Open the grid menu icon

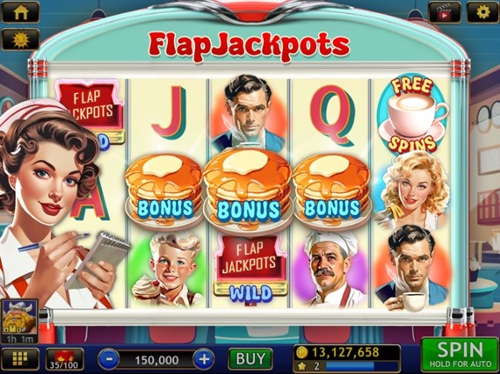(x=20, y=359)
